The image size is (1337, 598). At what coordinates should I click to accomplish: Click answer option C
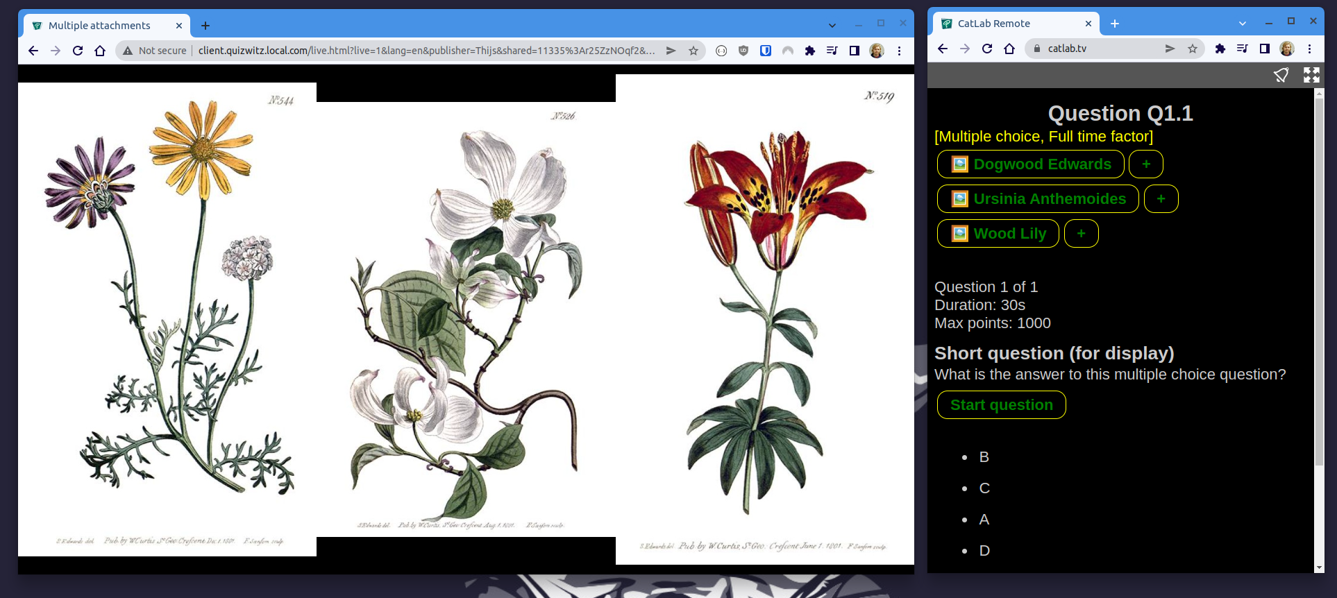coord(984,488)
